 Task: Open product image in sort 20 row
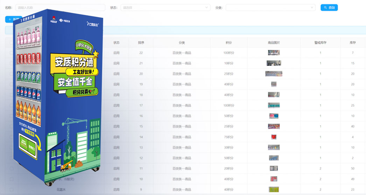(x=274, y=74)
